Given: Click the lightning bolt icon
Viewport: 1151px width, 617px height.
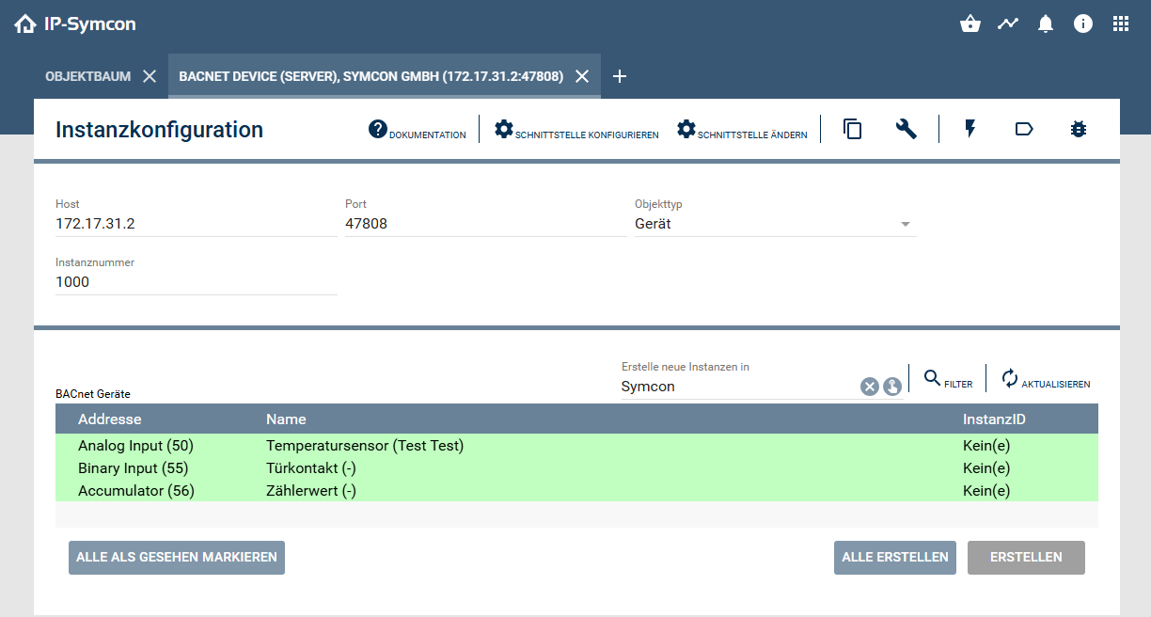Looking at the screenshot, I should [970, 130].
